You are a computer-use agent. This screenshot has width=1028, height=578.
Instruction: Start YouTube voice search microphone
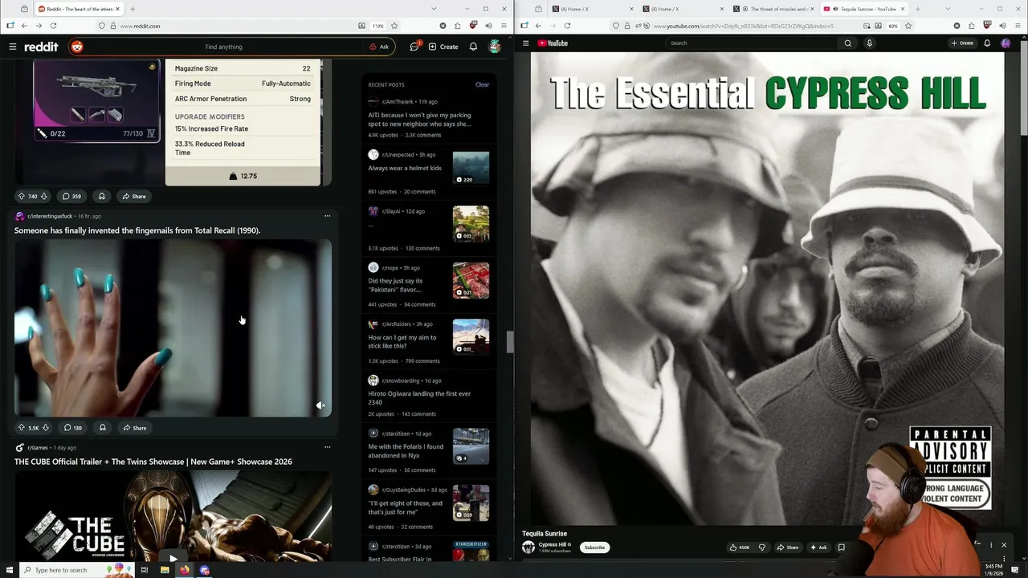point(869,43)
